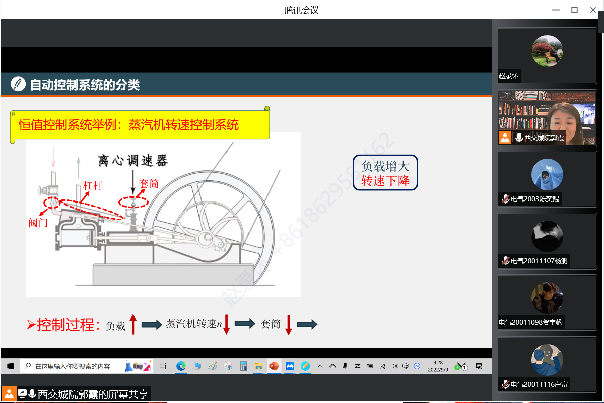Select the 西交城院郭霞 video thumbnail

(x=547, y=117)
